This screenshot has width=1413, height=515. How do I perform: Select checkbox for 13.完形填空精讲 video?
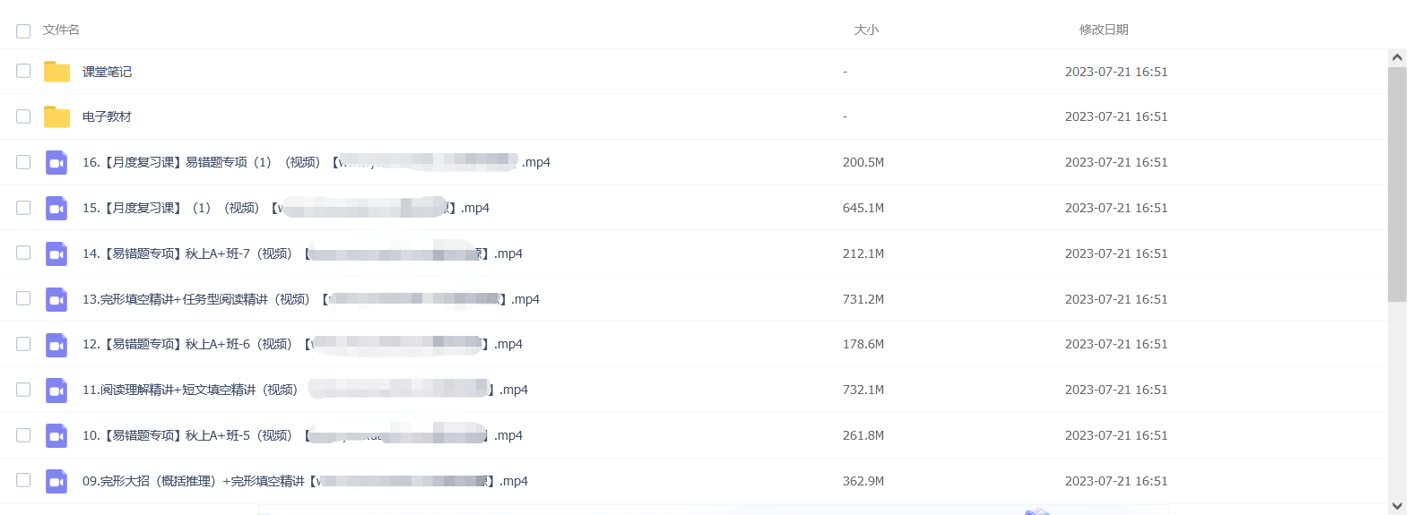click(x=23, y=298)
